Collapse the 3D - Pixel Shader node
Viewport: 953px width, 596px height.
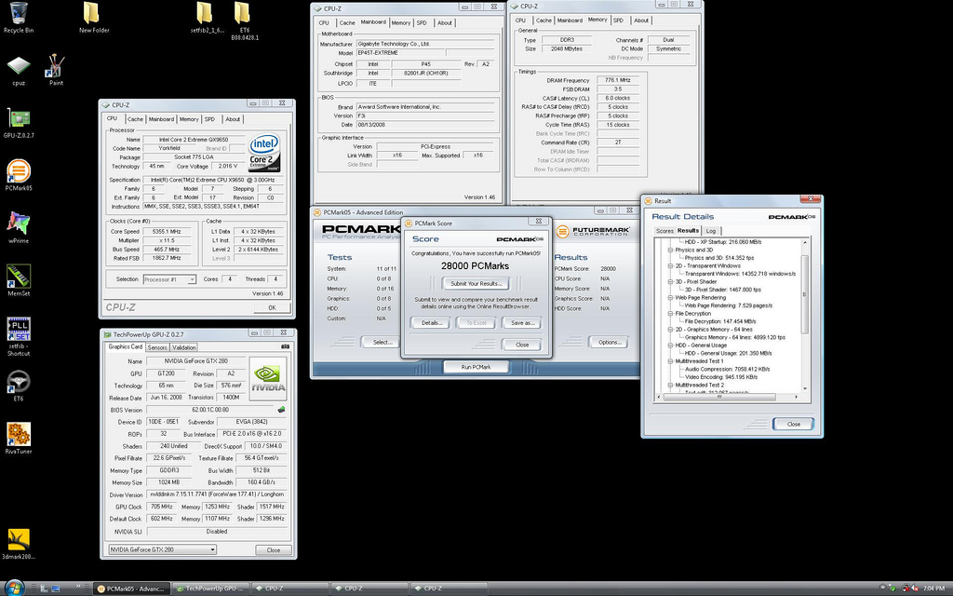(670, 281)
